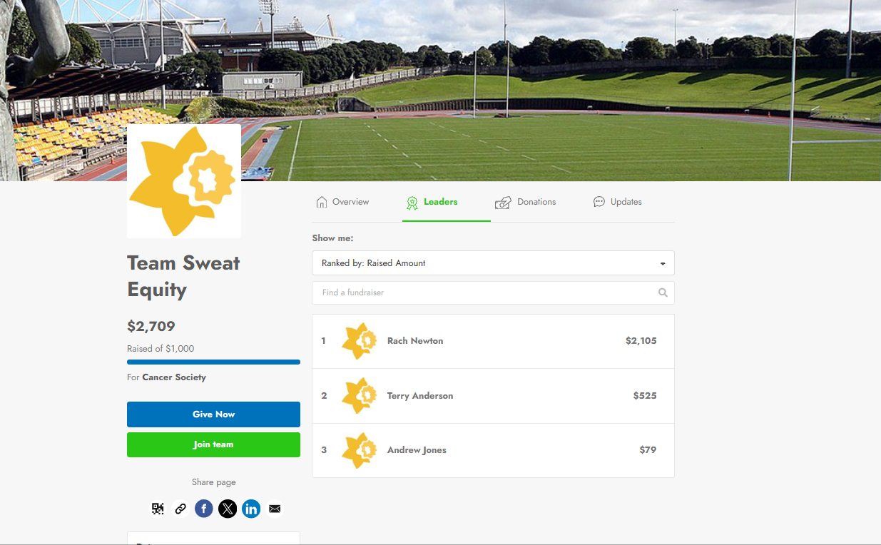Open the Ranked by Raised Amount dropdown
This screenshot has height=545, width=881.
(493, 263)
